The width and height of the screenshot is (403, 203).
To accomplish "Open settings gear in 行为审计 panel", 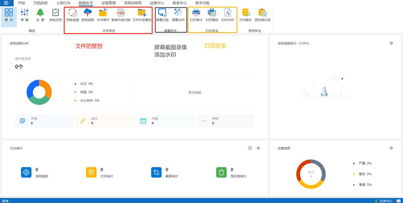I will [x=250, y=148].
